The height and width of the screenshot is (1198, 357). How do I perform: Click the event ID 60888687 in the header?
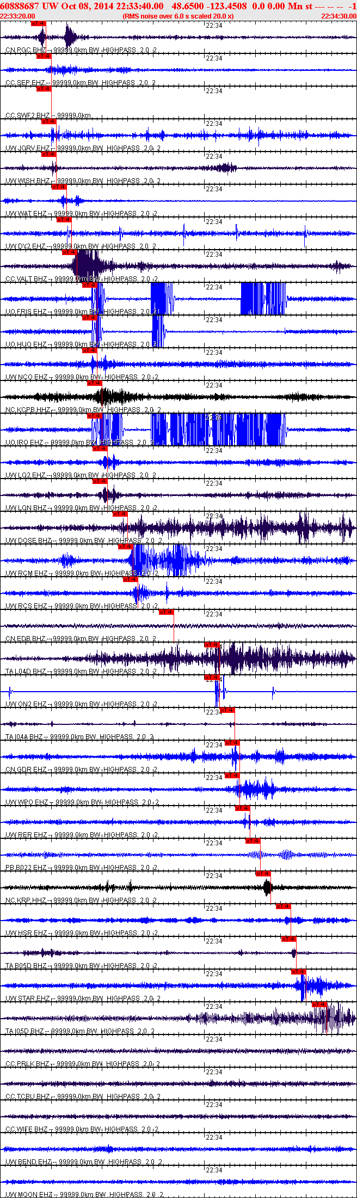pyautogui.click(x=20, y=6)
